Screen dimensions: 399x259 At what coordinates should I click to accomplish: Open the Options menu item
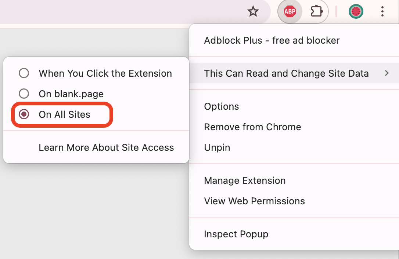pos(222,106)
